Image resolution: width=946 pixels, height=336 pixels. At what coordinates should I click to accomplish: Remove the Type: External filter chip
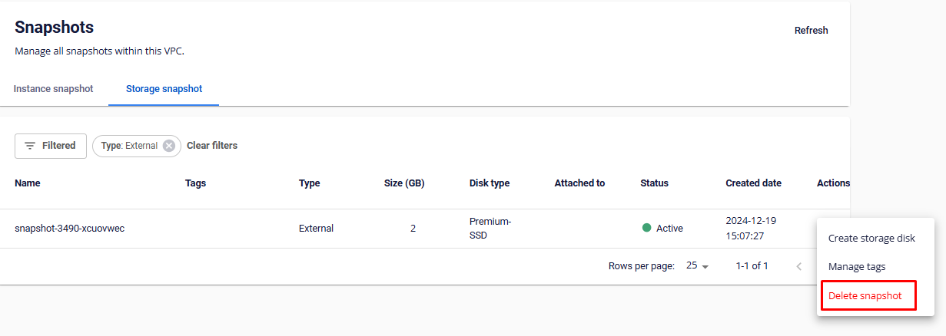pos(169,146)
